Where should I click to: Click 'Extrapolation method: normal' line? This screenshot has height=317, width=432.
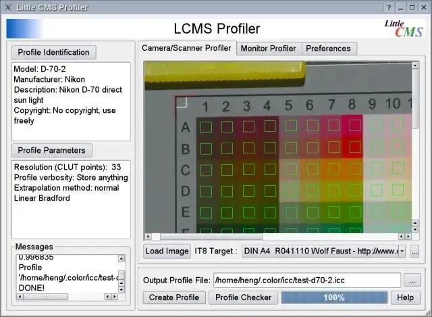click(x=66, y=188)
